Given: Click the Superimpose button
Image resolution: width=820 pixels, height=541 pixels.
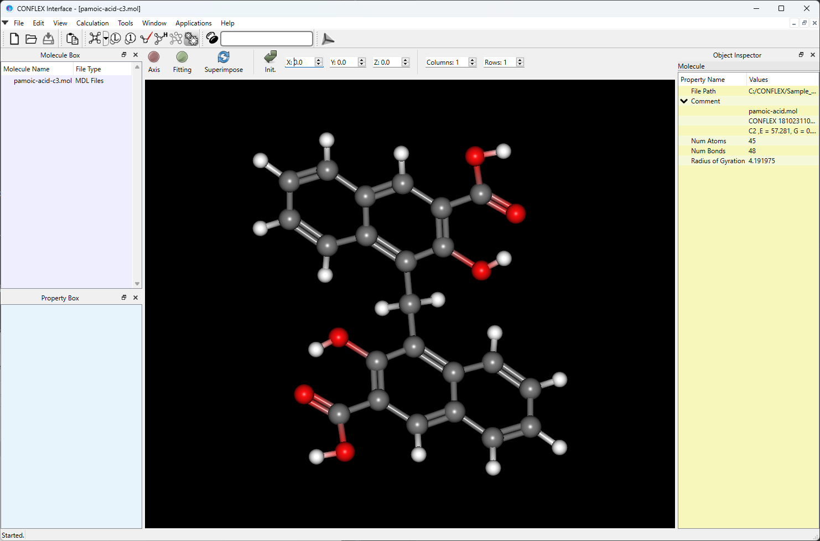Looking at the screenshot, I should point(224,62).
